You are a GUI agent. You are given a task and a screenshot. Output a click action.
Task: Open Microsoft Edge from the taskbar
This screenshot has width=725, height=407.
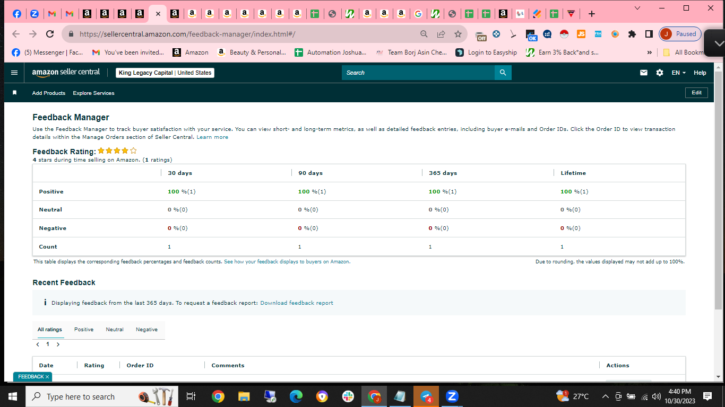coord(296,396)
